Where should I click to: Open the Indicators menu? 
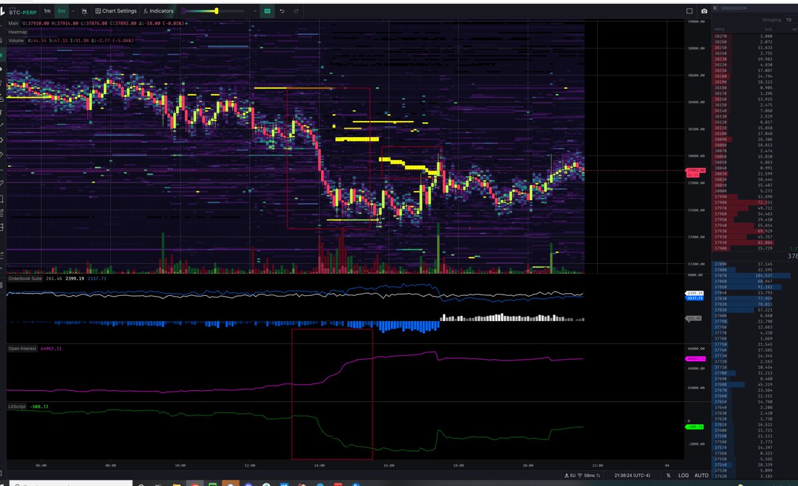[159, 11]
